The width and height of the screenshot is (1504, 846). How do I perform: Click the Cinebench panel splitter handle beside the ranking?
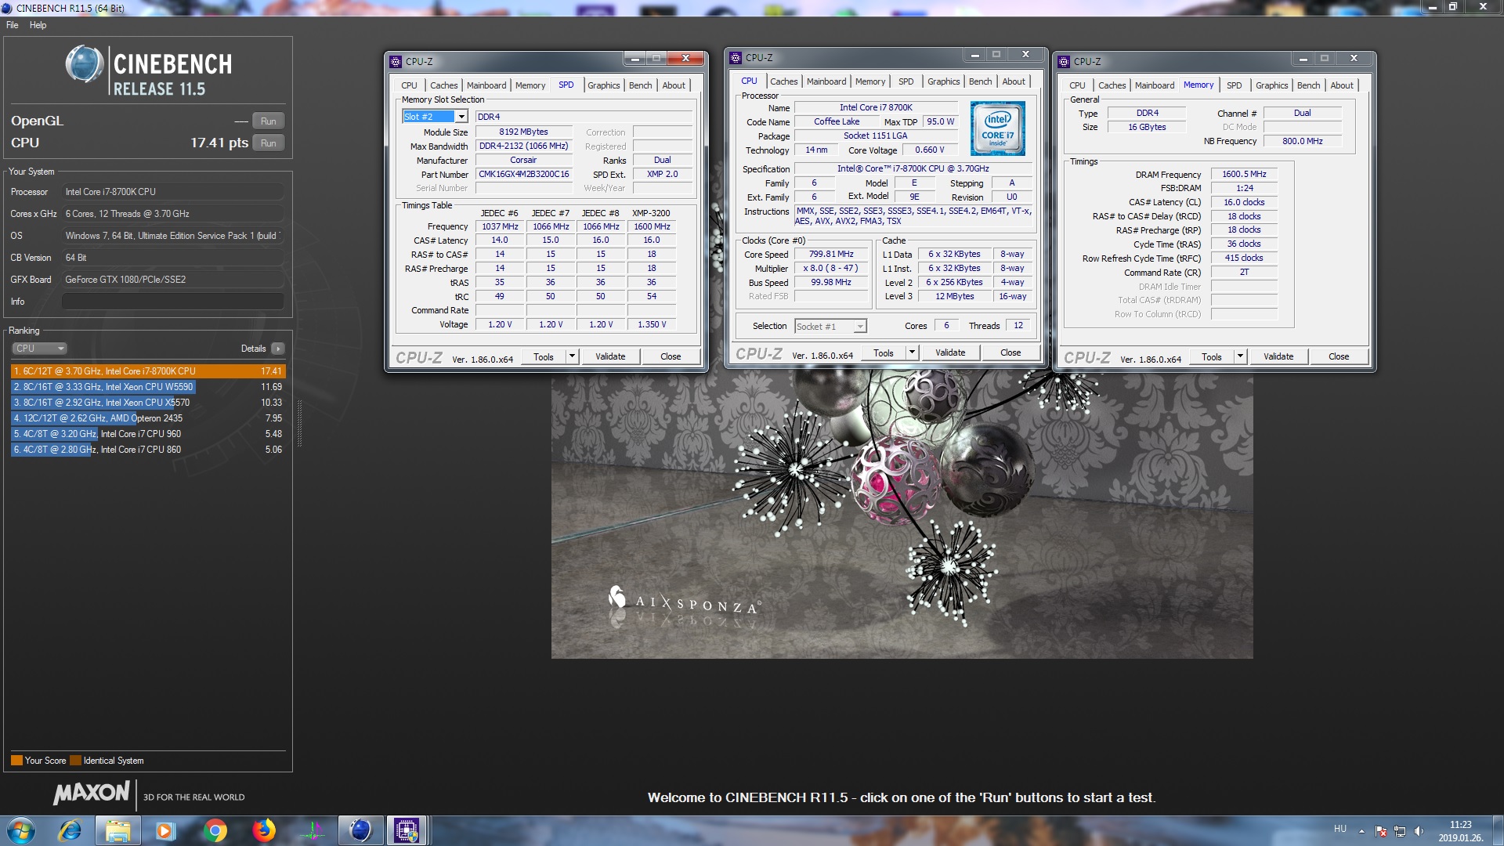[x=299, y=423]
